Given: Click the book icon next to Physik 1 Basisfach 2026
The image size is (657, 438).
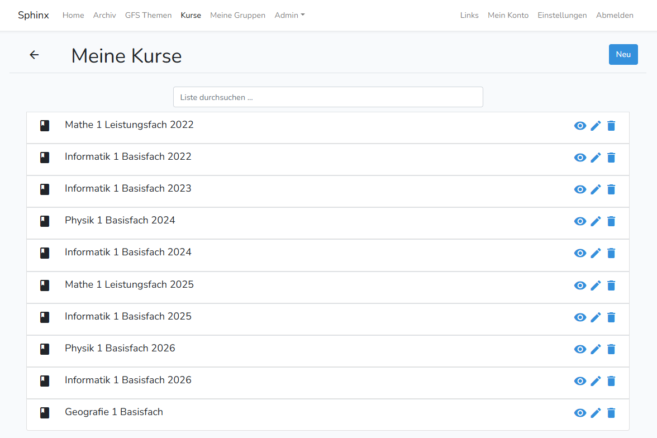Looking at the screenshot, I should point(45,349).
